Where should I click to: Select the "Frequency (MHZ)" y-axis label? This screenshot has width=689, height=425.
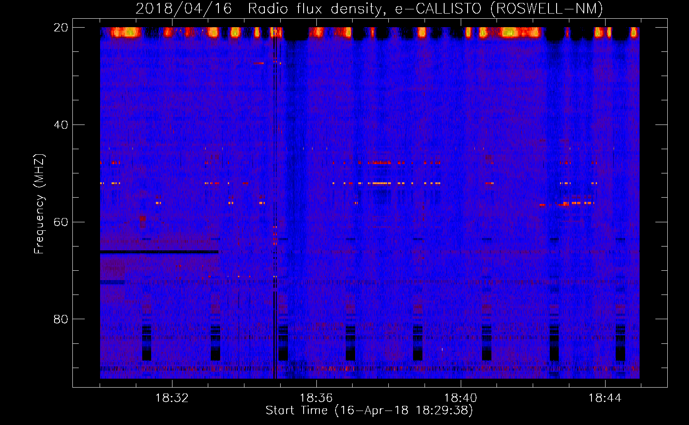pos(39,204)
